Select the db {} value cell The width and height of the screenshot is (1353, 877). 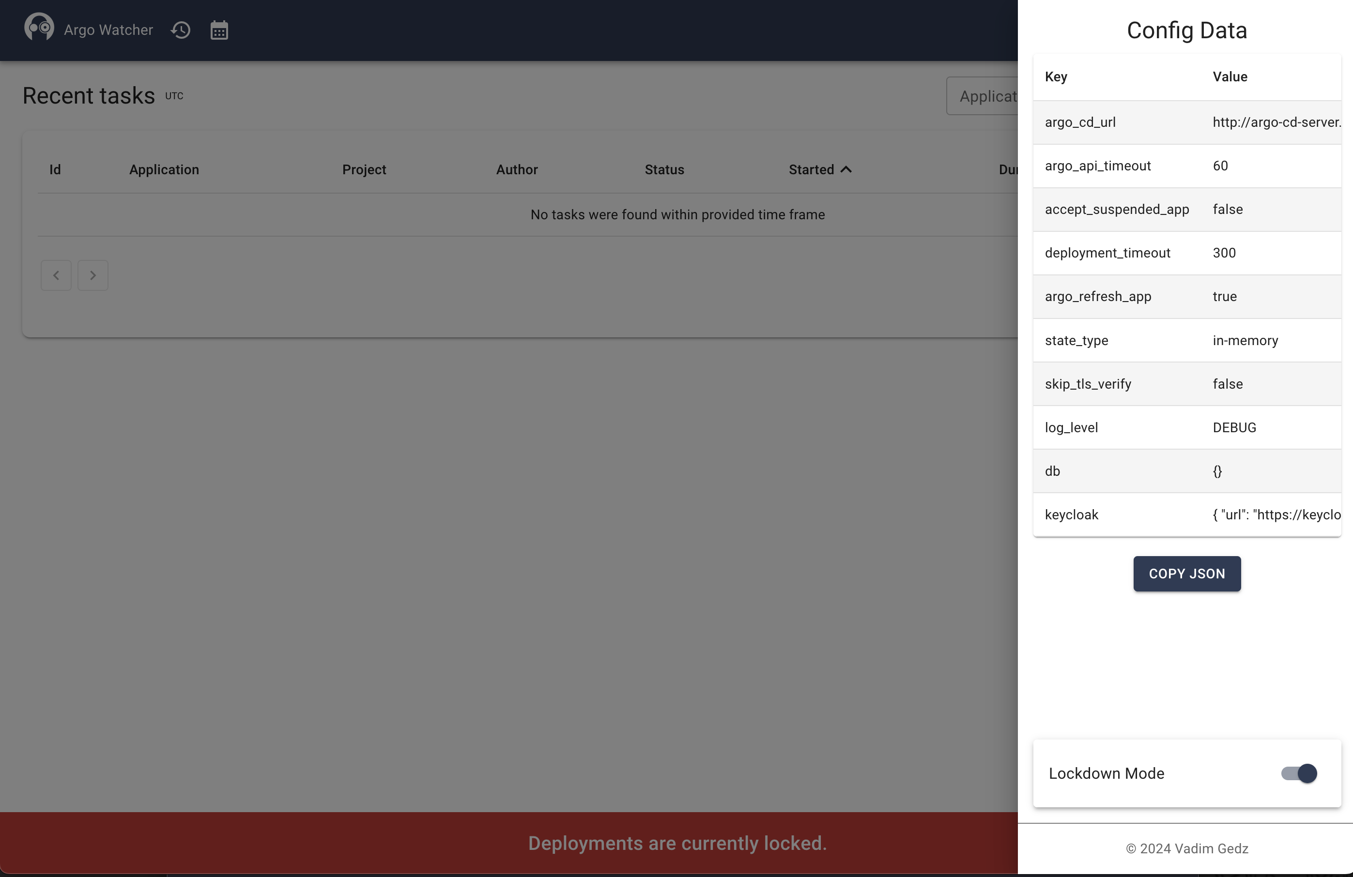point(1271,471)
